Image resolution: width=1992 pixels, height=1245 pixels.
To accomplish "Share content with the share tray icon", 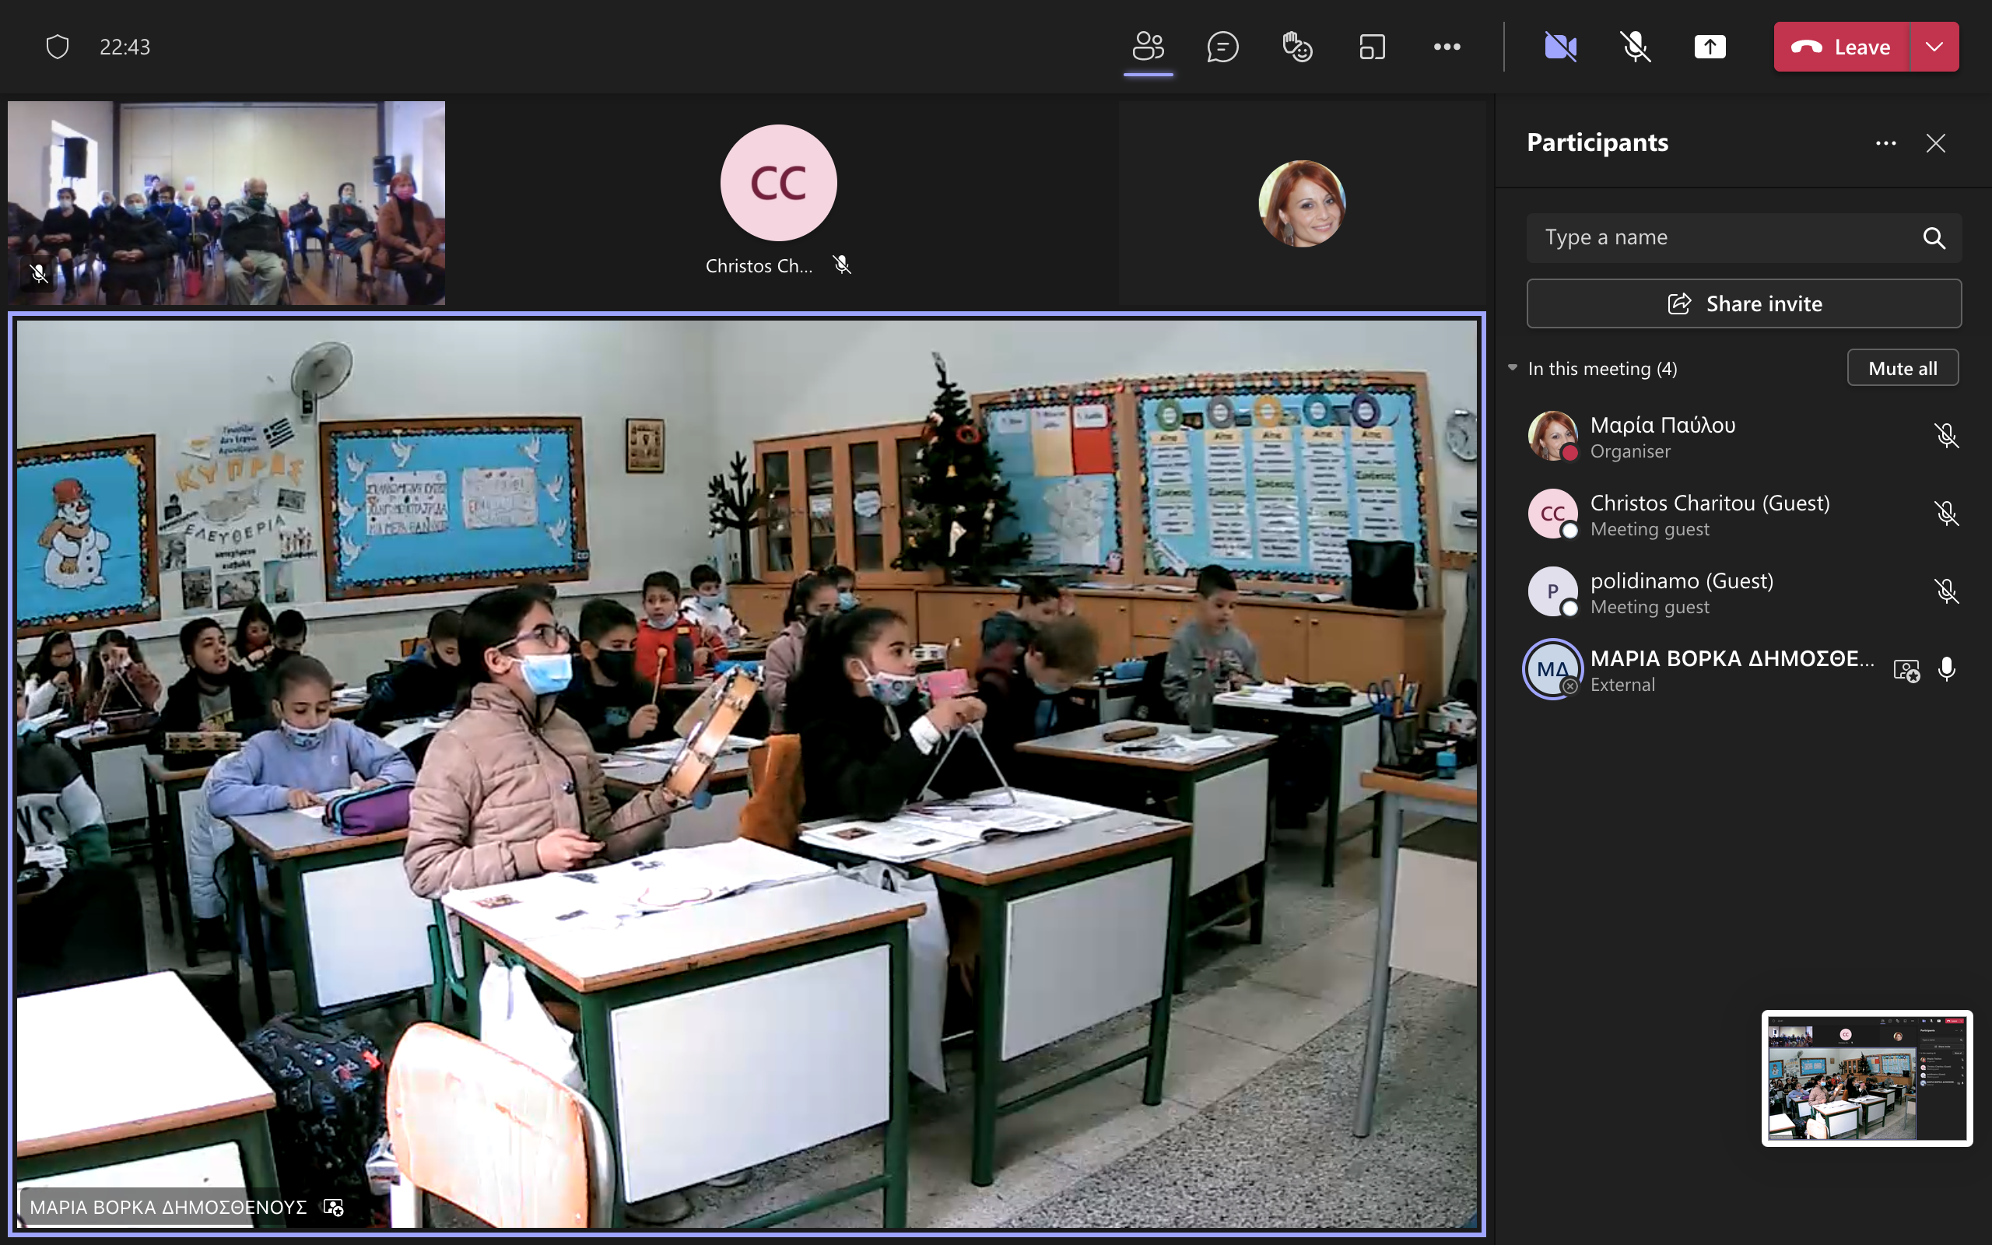I will (1710, 47).
